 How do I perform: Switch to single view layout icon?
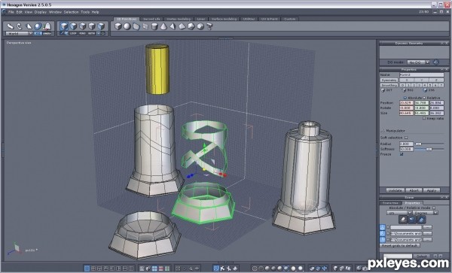point(87,268)
